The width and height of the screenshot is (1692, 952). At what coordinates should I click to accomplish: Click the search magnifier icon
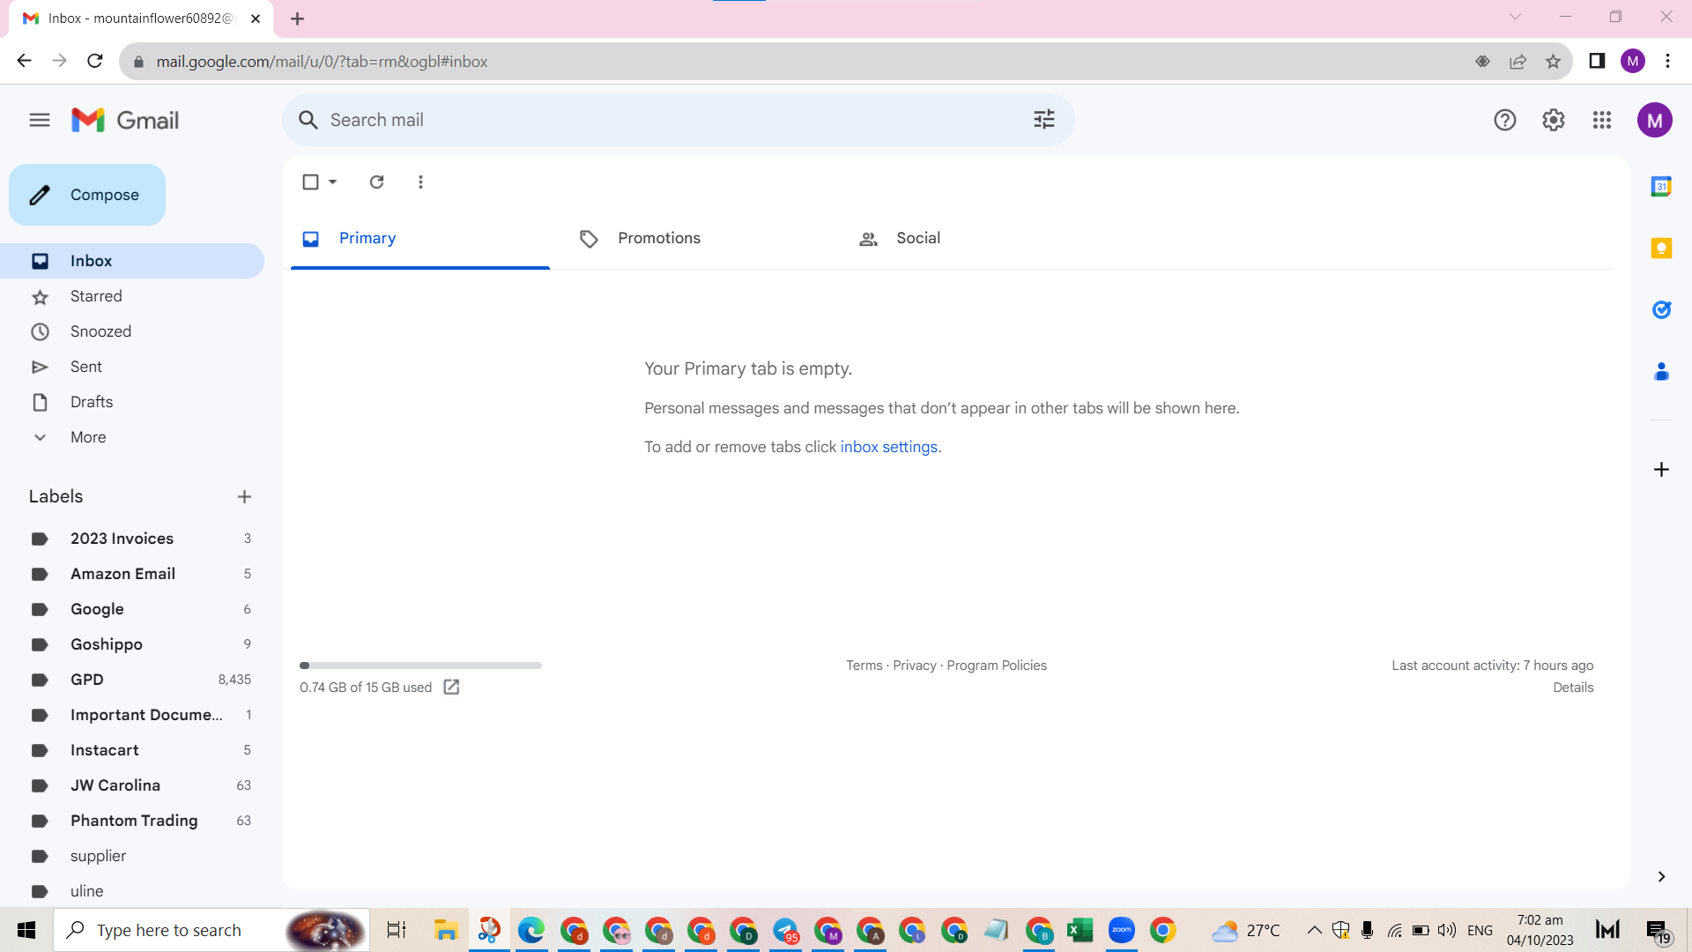point(308,120)
